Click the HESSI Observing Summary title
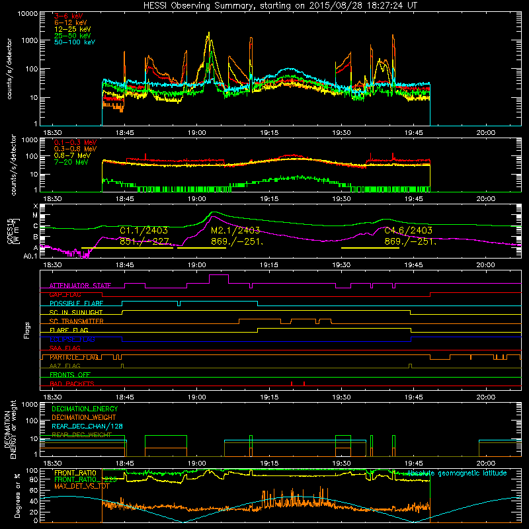Image resolution: width=529 pixels, height=529 pixels. pos(280,6)
